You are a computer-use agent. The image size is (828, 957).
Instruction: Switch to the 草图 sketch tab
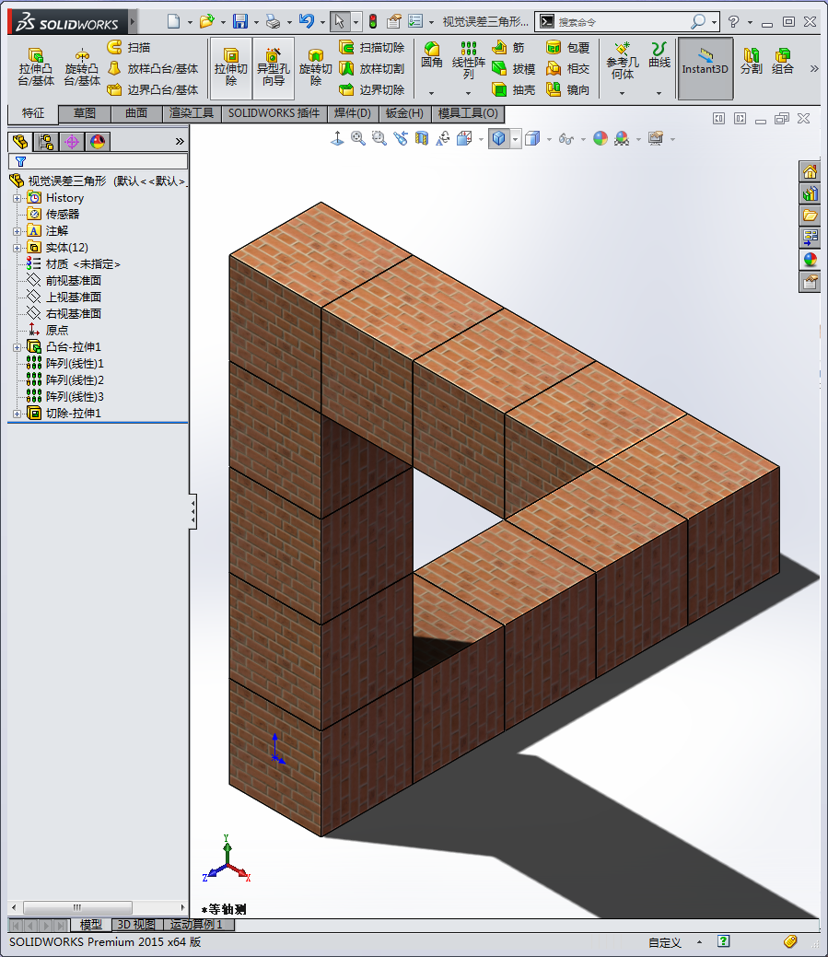(x=85, y=113)
